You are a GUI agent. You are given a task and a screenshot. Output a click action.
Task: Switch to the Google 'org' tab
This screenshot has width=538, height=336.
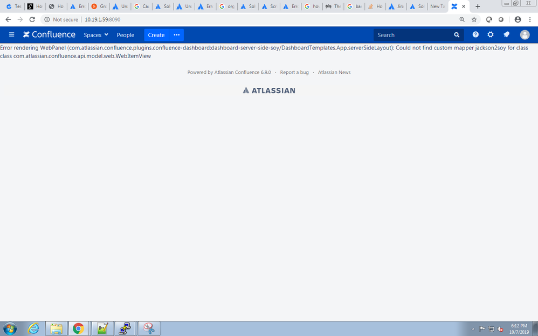pyautogui.click(x=226, y=6)
